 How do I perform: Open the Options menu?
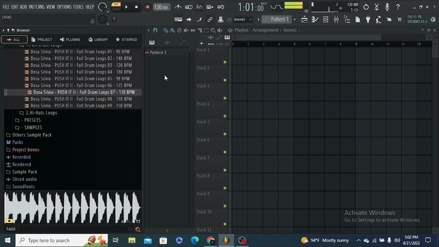(64, 7)
